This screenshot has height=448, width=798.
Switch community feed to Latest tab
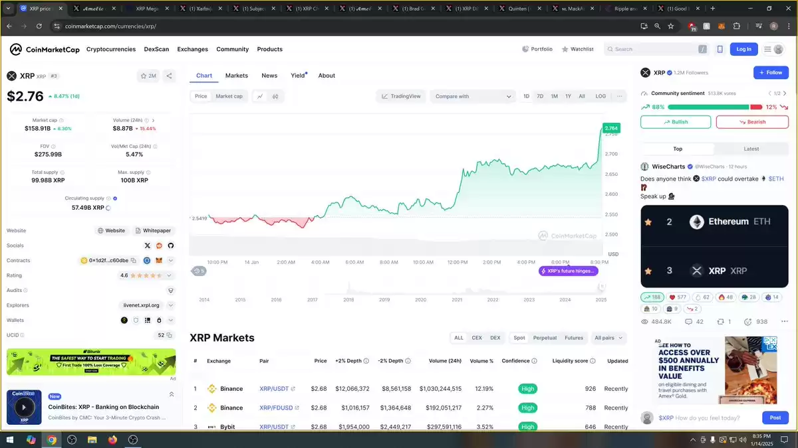pos(751,149)
